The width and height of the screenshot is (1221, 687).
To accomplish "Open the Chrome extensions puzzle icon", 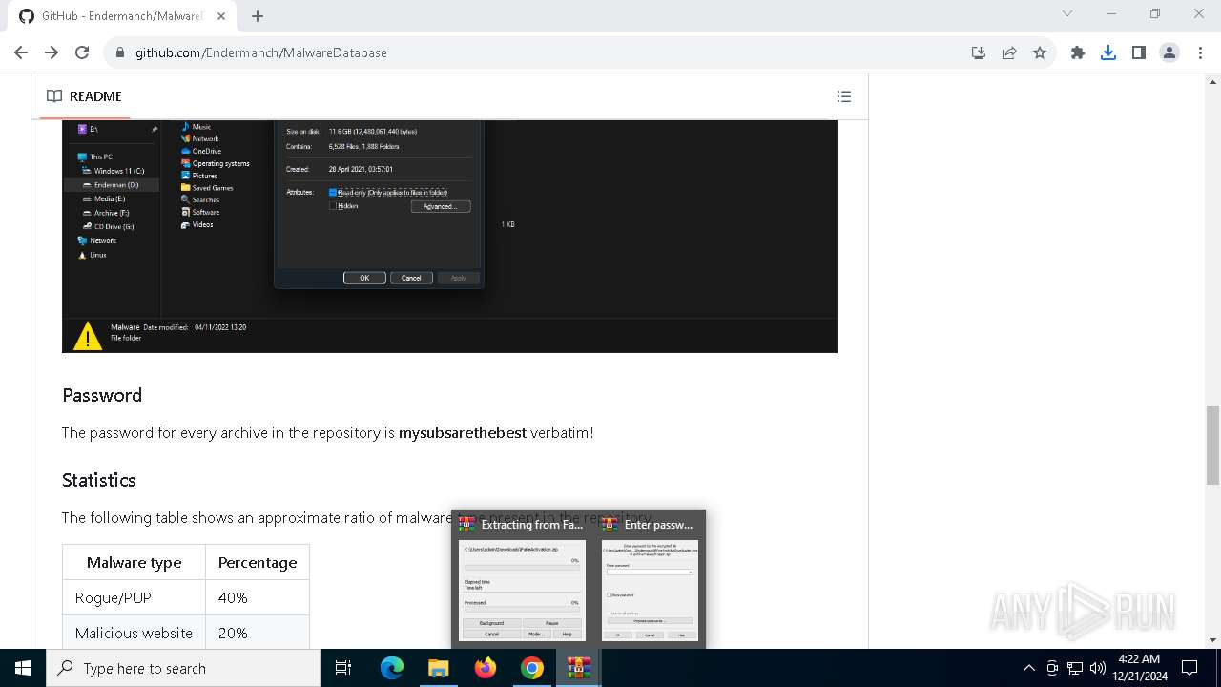I will pyautogui.click(x=1078, y=52).
